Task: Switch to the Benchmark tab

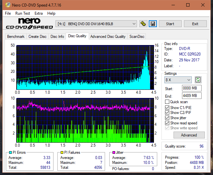Action: tap(16, 37)
